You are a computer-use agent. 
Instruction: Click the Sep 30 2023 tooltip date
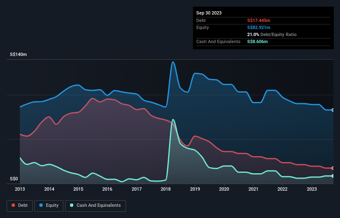[x=209, y=13]
